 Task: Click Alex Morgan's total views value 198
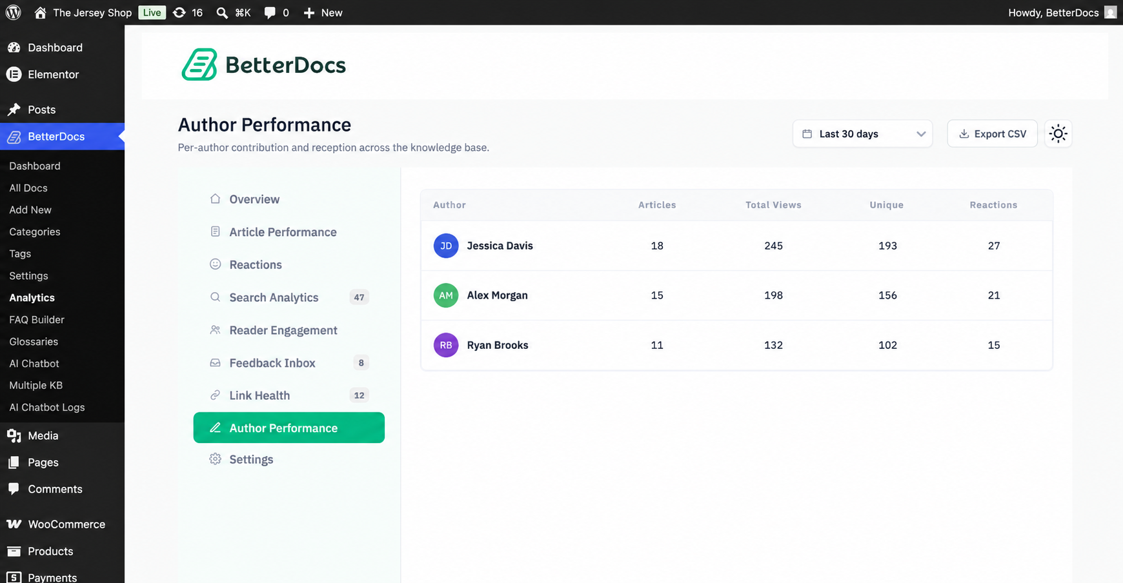point(773,295)
